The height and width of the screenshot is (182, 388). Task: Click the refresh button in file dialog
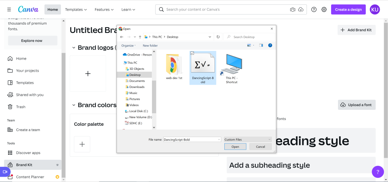[x=218, y=37]
